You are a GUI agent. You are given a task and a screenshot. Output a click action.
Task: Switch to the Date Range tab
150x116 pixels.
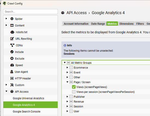[x=98, y=24]
